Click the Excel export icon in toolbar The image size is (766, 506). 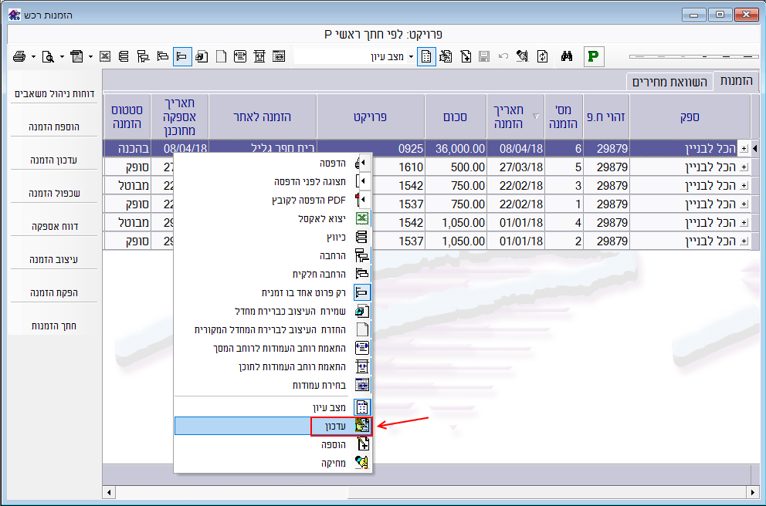[105, 56]
